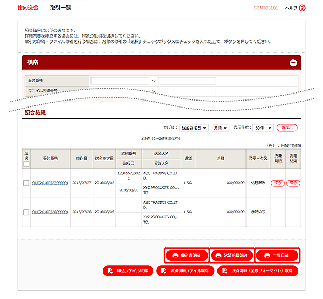
Task: Click the 仕向送金 heading text
Action: 28,8
